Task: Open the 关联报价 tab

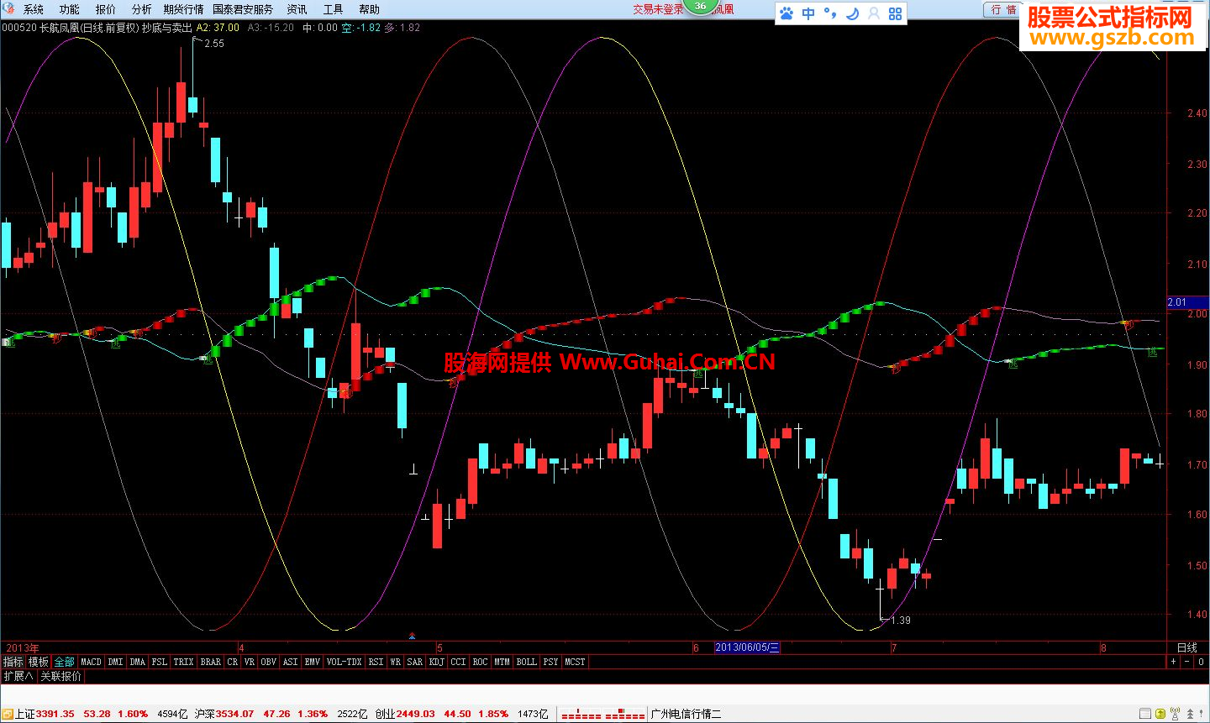Action: (x=61, y=676)
